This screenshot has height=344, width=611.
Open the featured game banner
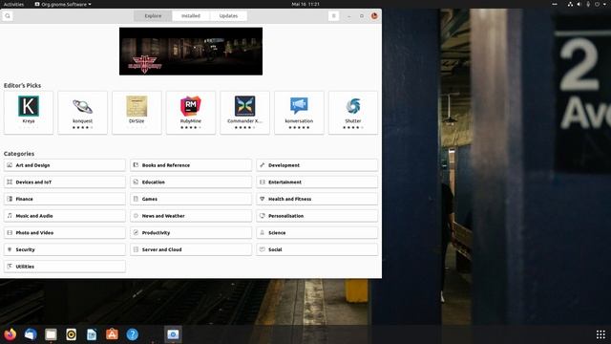click(x=191, y=51)
